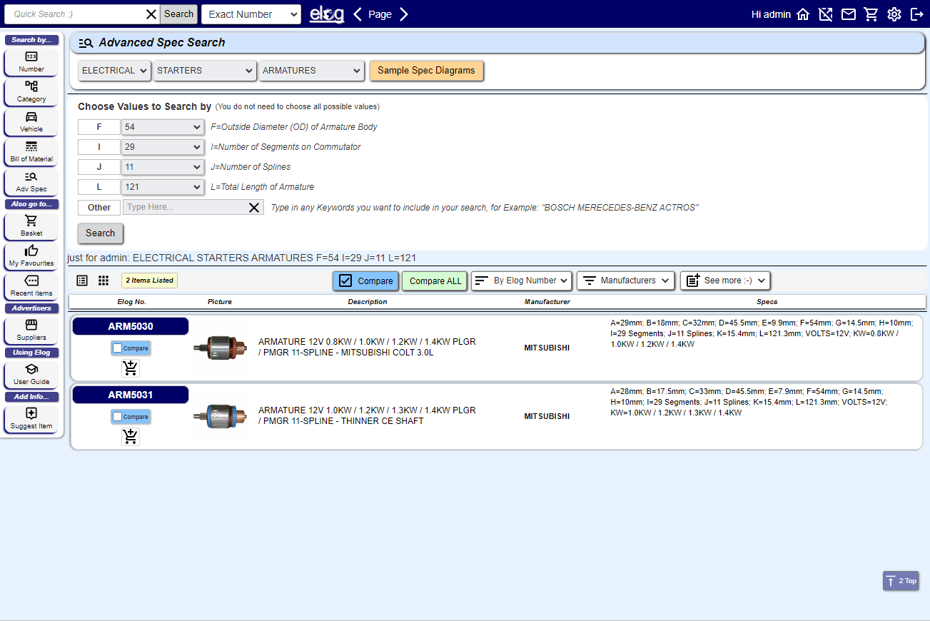Open the mail envelope icon
This screenshot has width=930, height=621.
(x=849, y=14)
